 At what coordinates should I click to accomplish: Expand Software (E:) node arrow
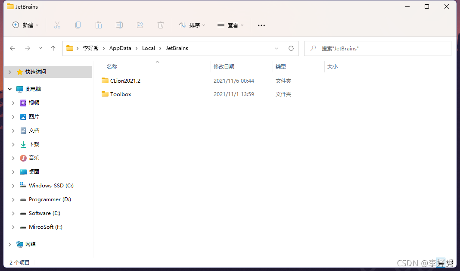point(13,213)
